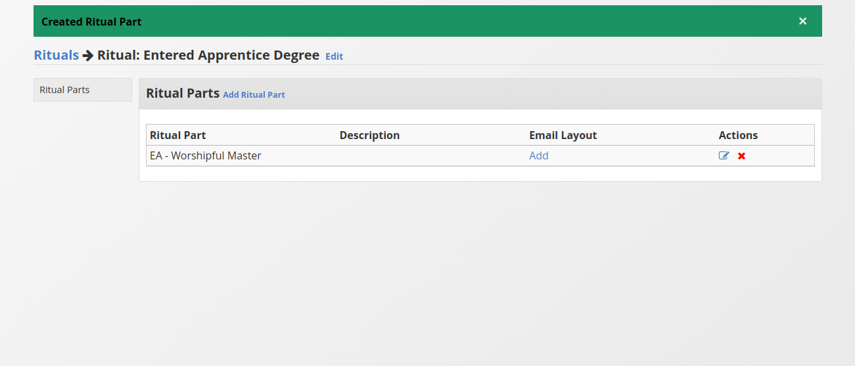
Task: Select Ritual Parts in the sidebar
Action: pos(83,90)
